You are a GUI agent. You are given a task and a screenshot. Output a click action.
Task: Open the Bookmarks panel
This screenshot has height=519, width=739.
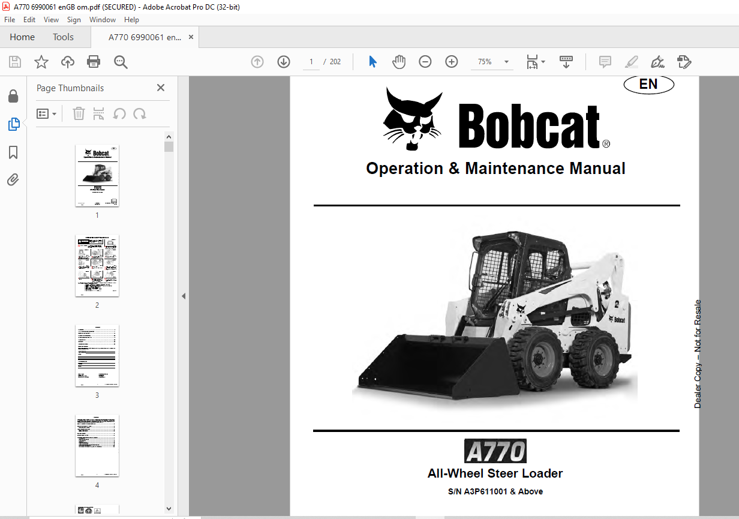point(13,152)
